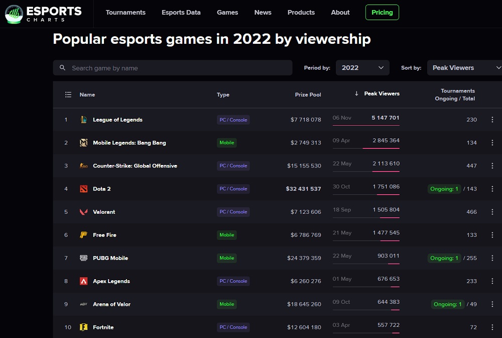Click the Ongoing: 1 badge in Dota 2 row
Image resolution: width=502 pixels, height=338 pixels.
pyautogui.click(x=444, y=189)
